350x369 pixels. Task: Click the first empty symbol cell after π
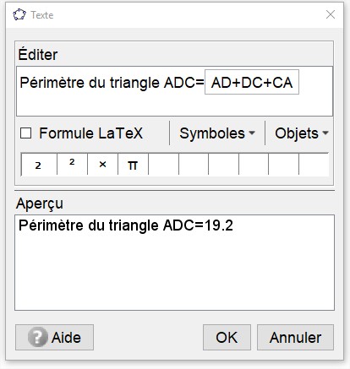163,165
